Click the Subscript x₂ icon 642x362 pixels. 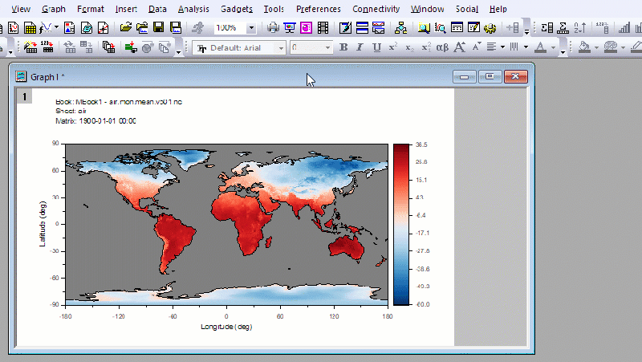[409, 47]
